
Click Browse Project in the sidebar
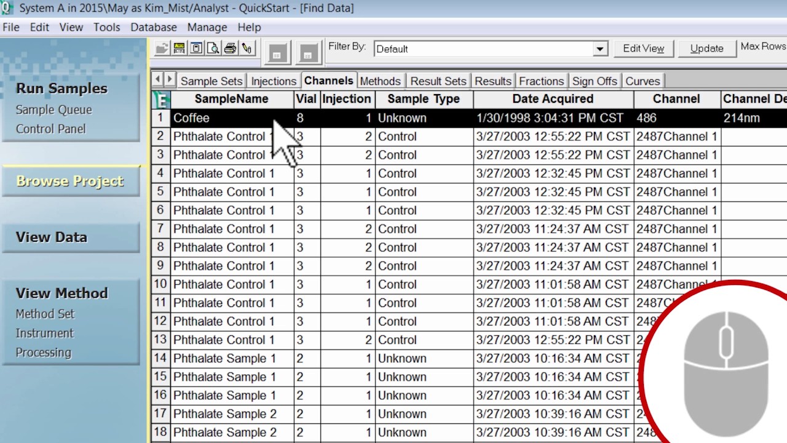(70, 181)
